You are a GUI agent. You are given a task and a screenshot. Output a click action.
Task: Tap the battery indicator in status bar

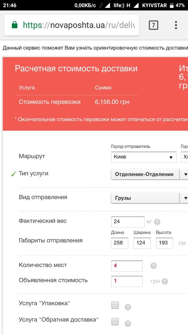pos(172,5)
